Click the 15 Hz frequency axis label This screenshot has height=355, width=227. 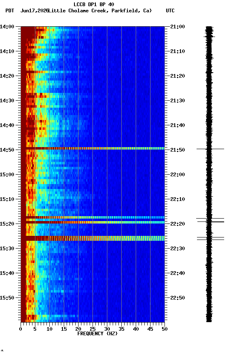tap(64, 329)
